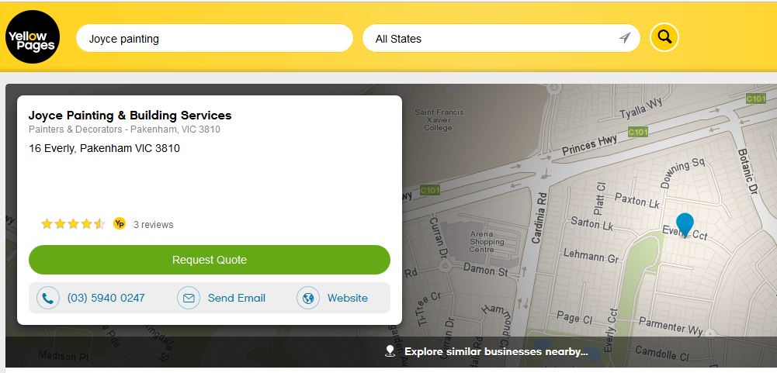This screenshot has height=373, width=777.
Task: Click the address '16 Everly, Pakenham VIC 3810'
Action: (x=104, y=148)
